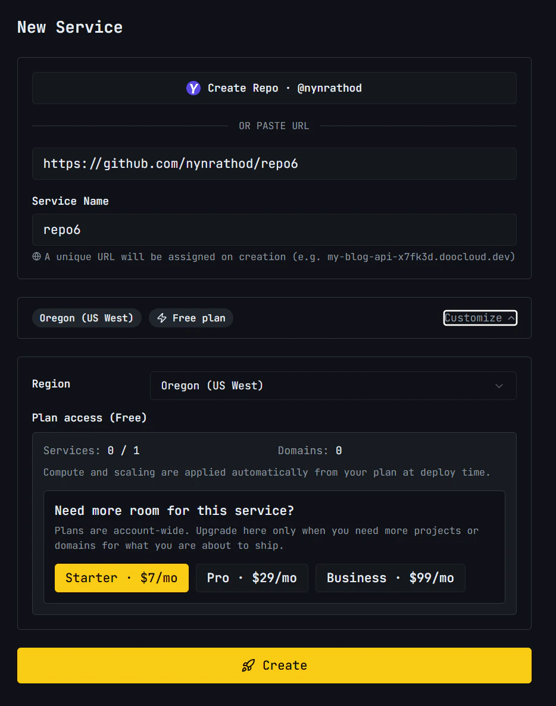Viewport: 556px width, 706px height.
Task: Click the lightning bolt on Free plan badge
Action: click(161, 317)
